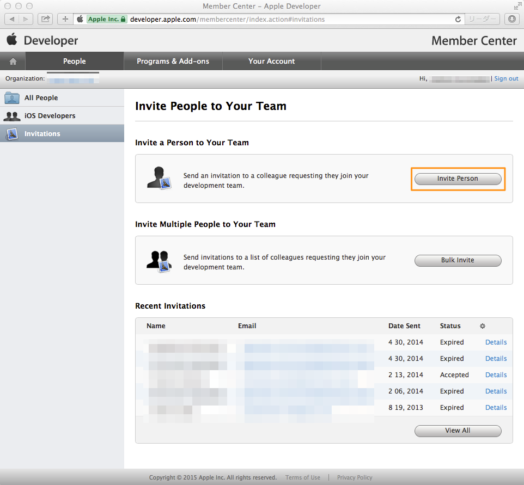Click the multiple-people bulk invite icon
The image size is (524, 485).
click(159, 260)
